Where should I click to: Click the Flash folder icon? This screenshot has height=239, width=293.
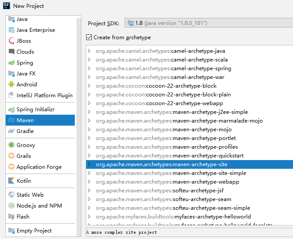pyautogui.click(x=11, y=217)
